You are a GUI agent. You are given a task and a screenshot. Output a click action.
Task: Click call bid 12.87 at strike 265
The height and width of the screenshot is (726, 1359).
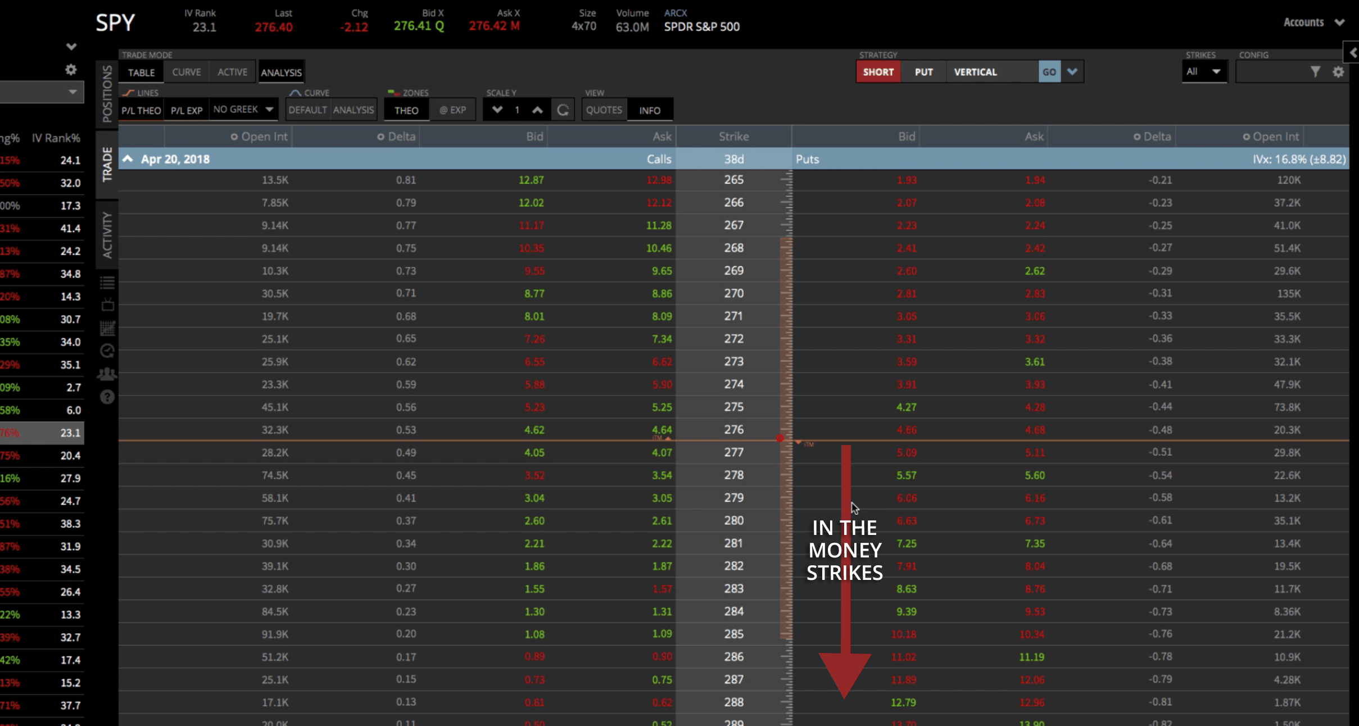point(531,180)
